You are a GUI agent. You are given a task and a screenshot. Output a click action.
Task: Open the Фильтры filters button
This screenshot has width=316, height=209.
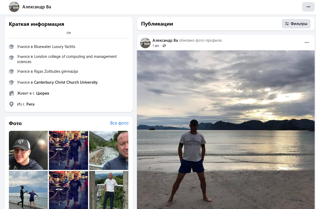coord(296,24)
